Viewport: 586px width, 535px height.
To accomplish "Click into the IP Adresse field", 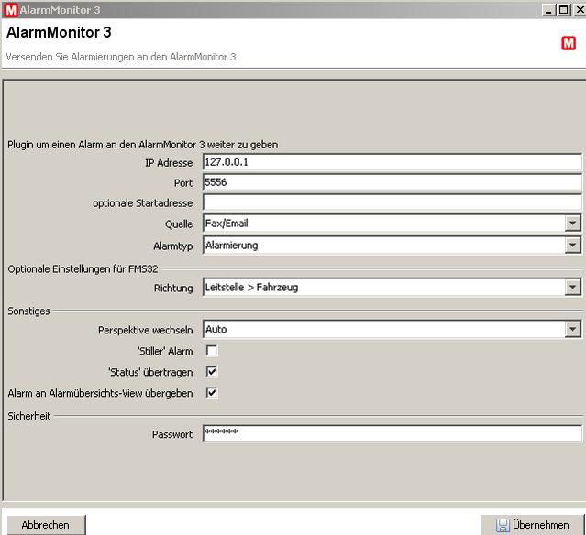I will point(392,162).
